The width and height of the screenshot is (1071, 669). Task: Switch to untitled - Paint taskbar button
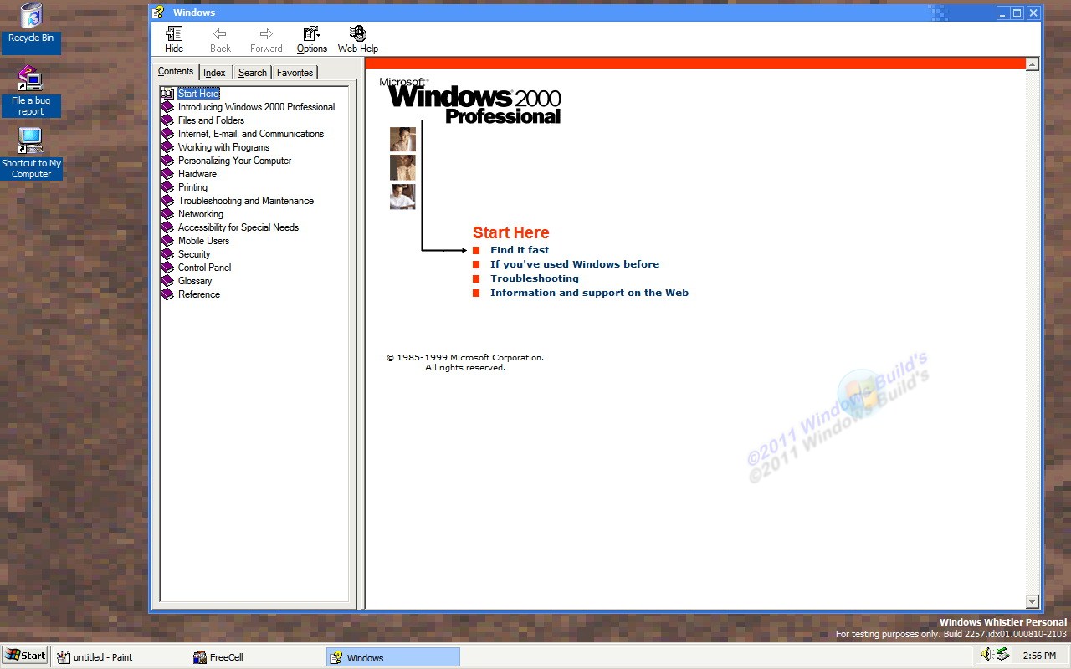[119, 656]
